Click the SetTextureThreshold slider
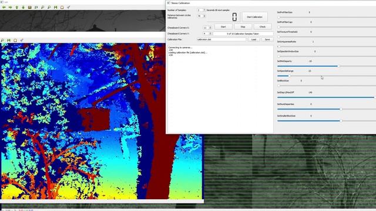Screen dimensions: 376x211 point(327,37)
